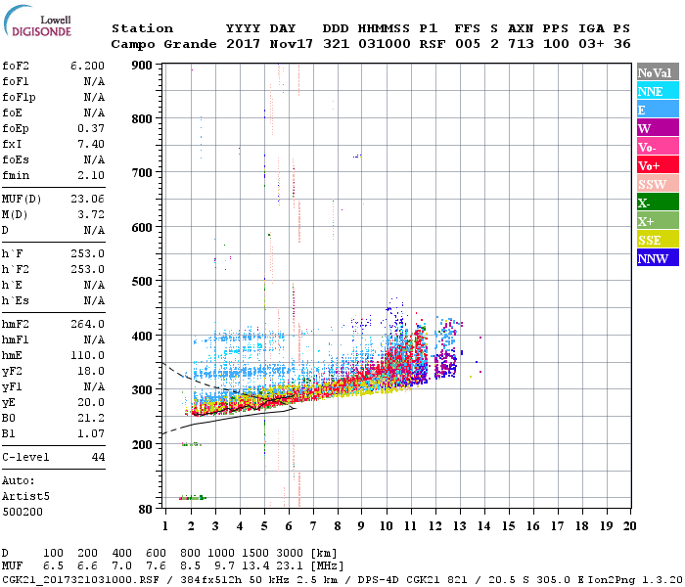685x587 pixels.
Task: Click the Artist5 auto-scaling label
Action: pos(25,497)
